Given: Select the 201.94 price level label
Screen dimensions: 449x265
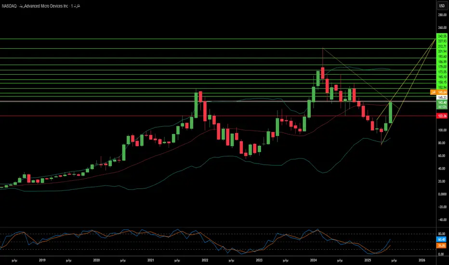Looking at the screenshot, I should (442, 52).
